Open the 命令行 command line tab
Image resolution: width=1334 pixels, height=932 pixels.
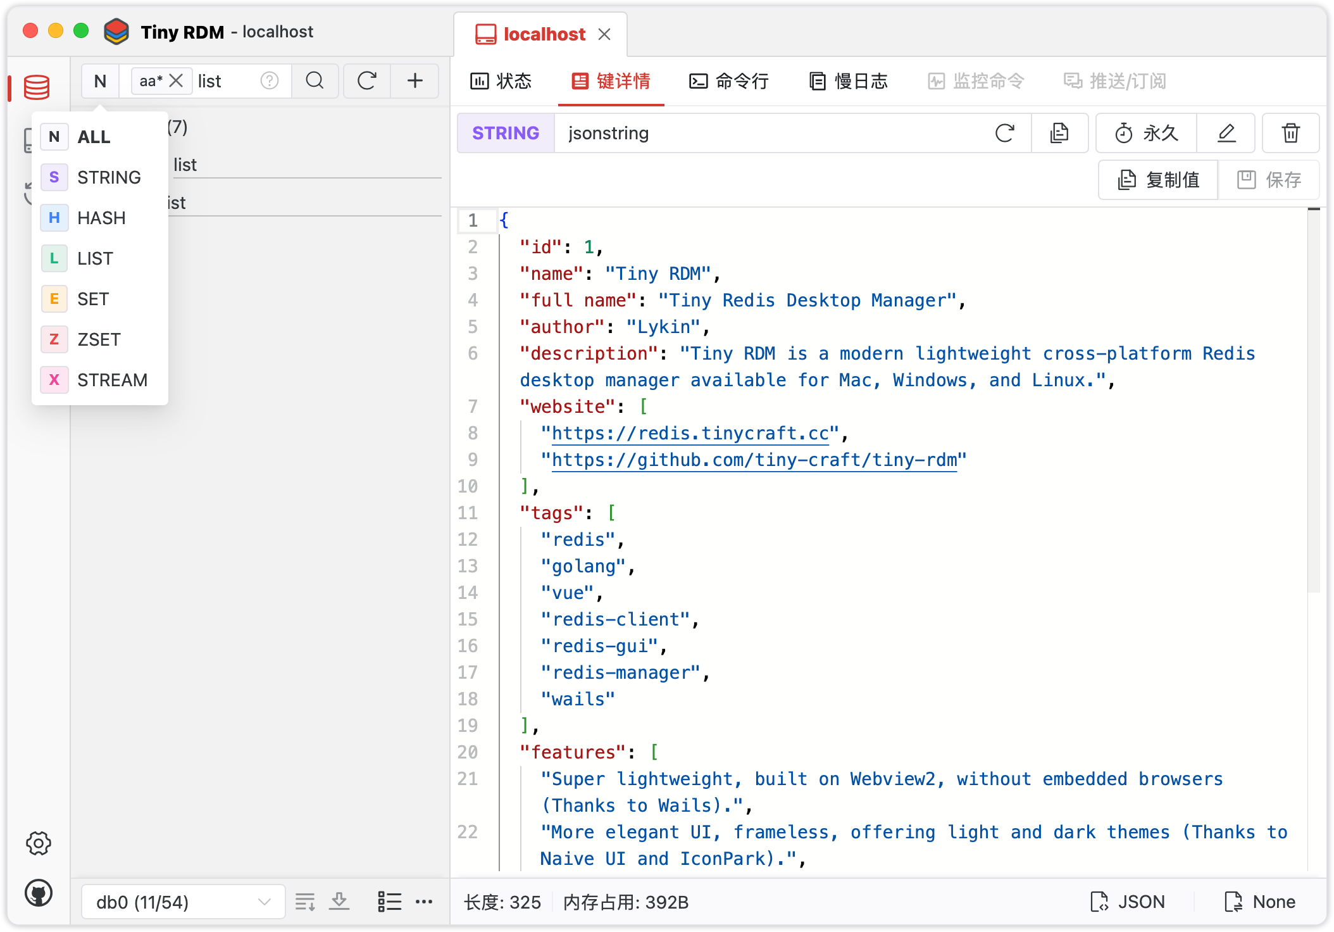[x=728, y=81]
